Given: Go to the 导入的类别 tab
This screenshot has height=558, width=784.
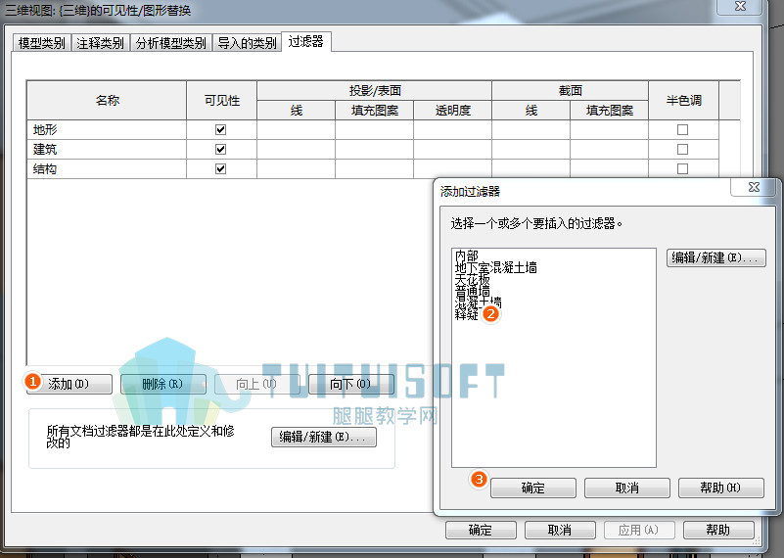Looking at the screenshot, I should pyautogui.click(x=247, y=43).
